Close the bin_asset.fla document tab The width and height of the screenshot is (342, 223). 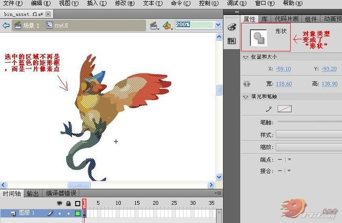[48, 14]
